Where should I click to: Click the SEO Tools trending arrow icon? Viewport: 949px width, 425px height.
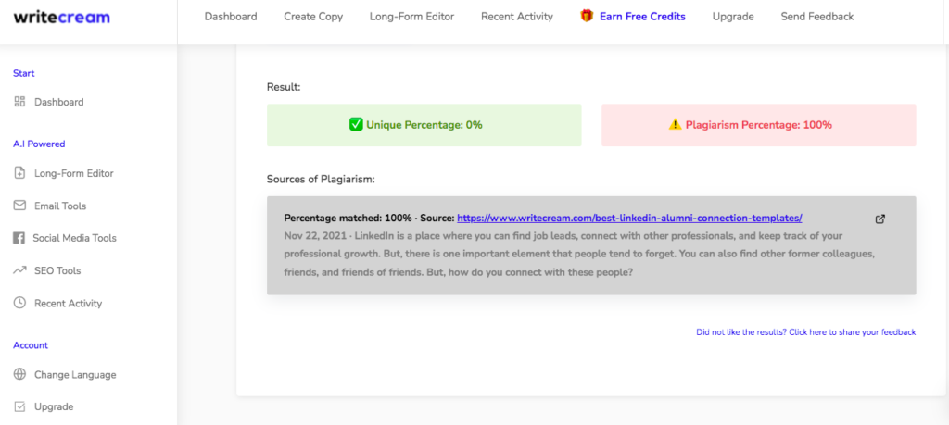coord(19,270)
